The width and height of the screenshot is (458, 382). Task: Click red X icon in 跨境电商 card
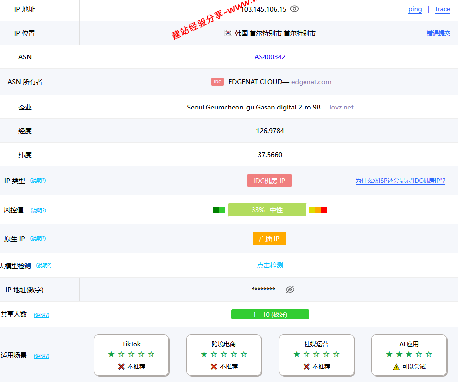(x=214, y=367)
